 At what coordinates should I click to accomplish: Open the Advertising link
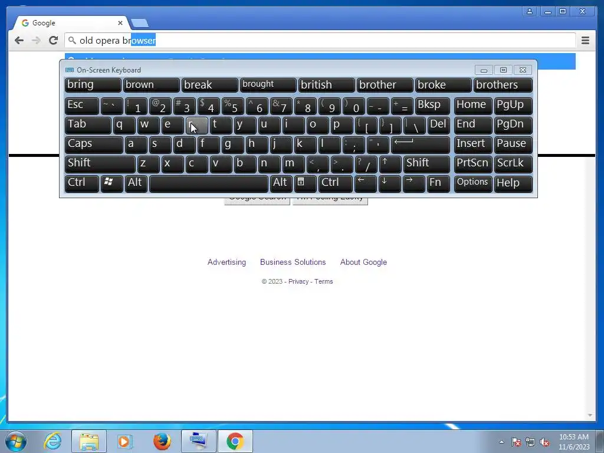click(x=226, y=262)
